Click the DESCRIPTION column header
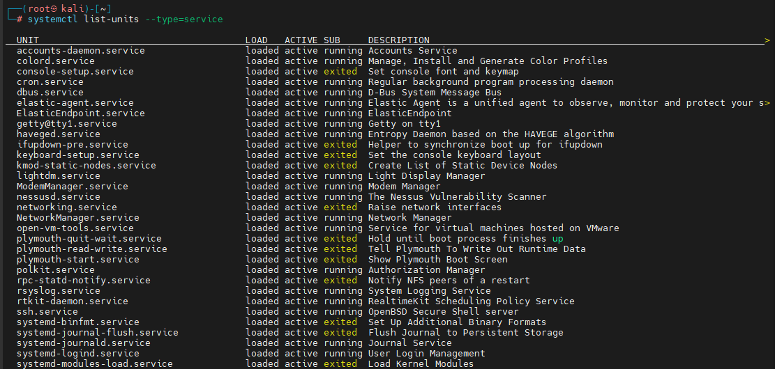Viewport: 775px width, 369px height. click(x=399, y=40)
